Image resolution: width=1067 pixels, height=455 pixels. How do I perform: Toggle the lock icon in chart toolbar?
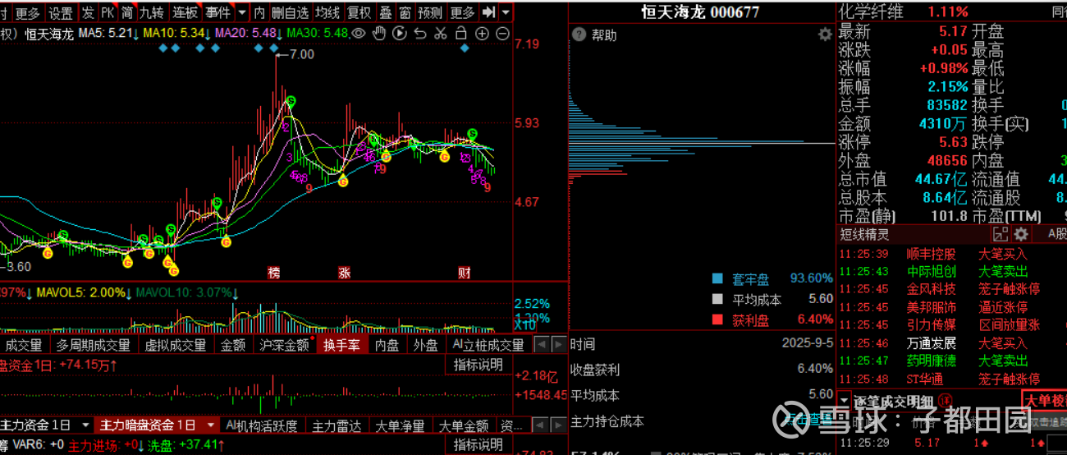click(x=460, y=34)
